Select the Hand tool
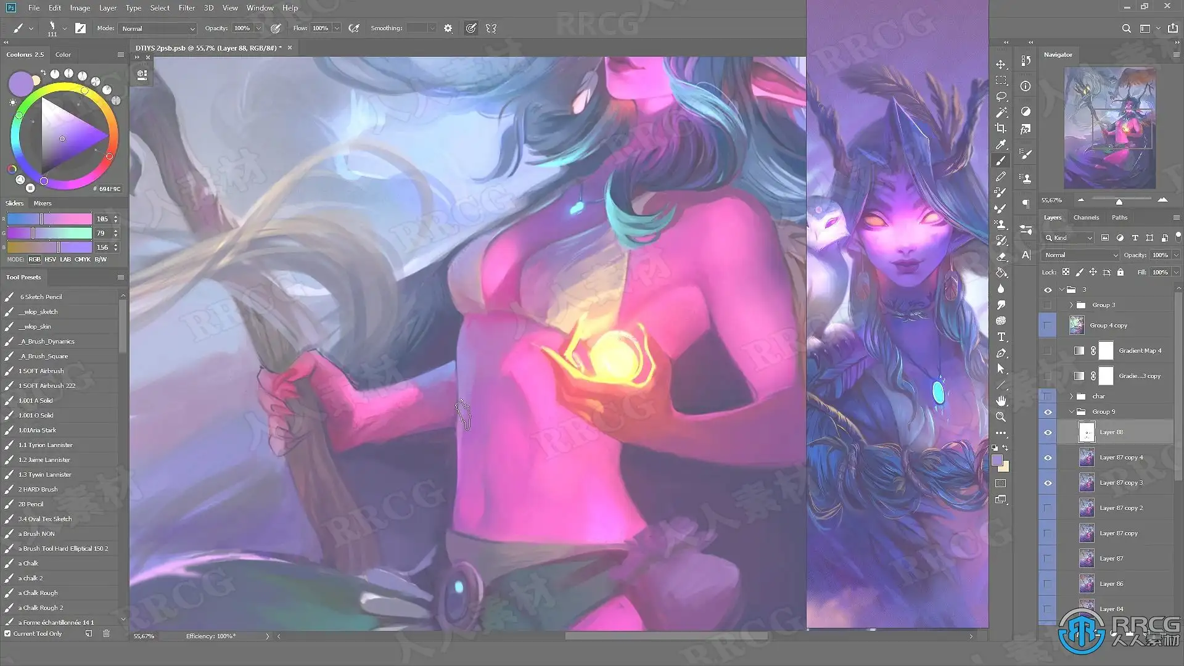The height and width of the screenshot is (666, 1184). (1001, 401)
